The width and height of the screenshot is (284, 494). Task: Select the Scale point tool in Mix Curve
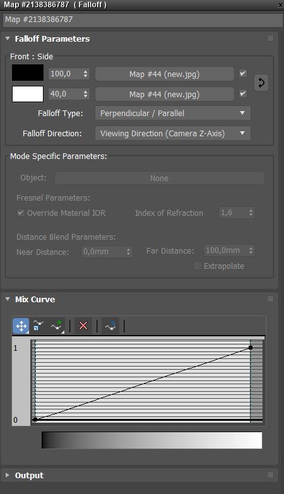pos(38,326)
